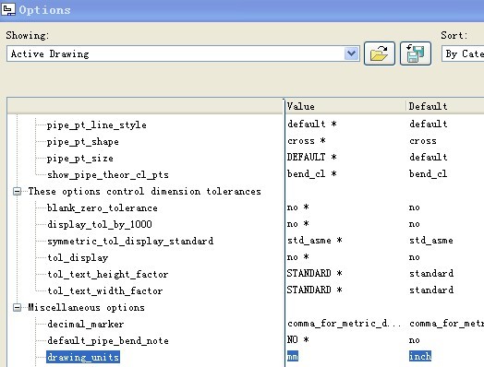Select tol_text_width_factor option
The image size is (484, 367).
[105, 291]
